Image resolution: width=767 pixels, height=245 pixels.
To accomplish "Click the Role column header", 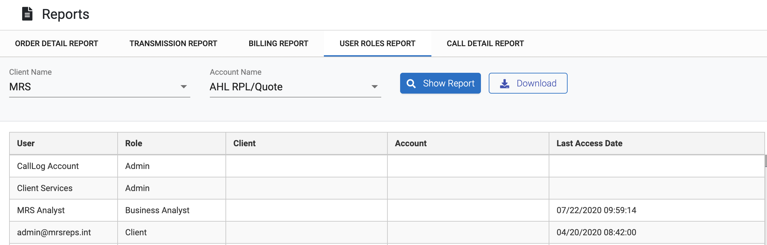I will click(172, 143).
